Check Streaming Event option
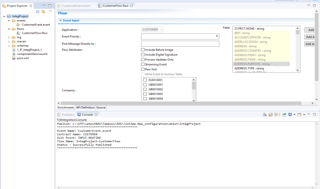Image resolution: width=320 pixels, height=189 pixels. click(143, 64)
